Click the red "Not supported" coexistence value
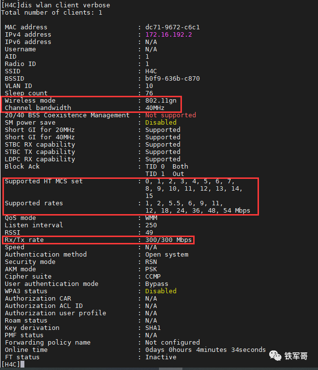Image resolution: width=318 pixels, height=370 pixels. (170, 115)
